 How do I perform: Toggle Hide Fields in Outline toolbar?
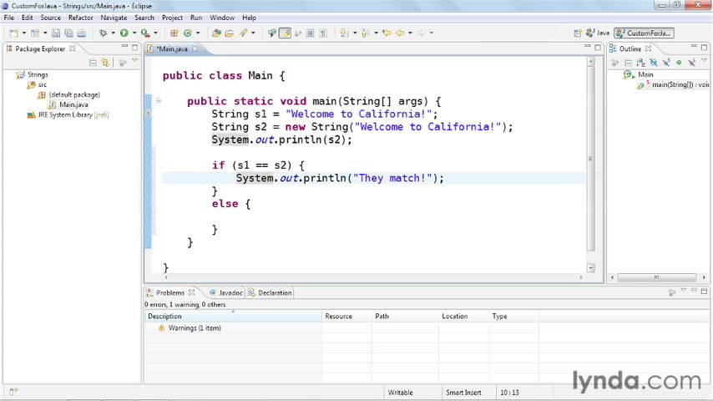click(654, 63)
